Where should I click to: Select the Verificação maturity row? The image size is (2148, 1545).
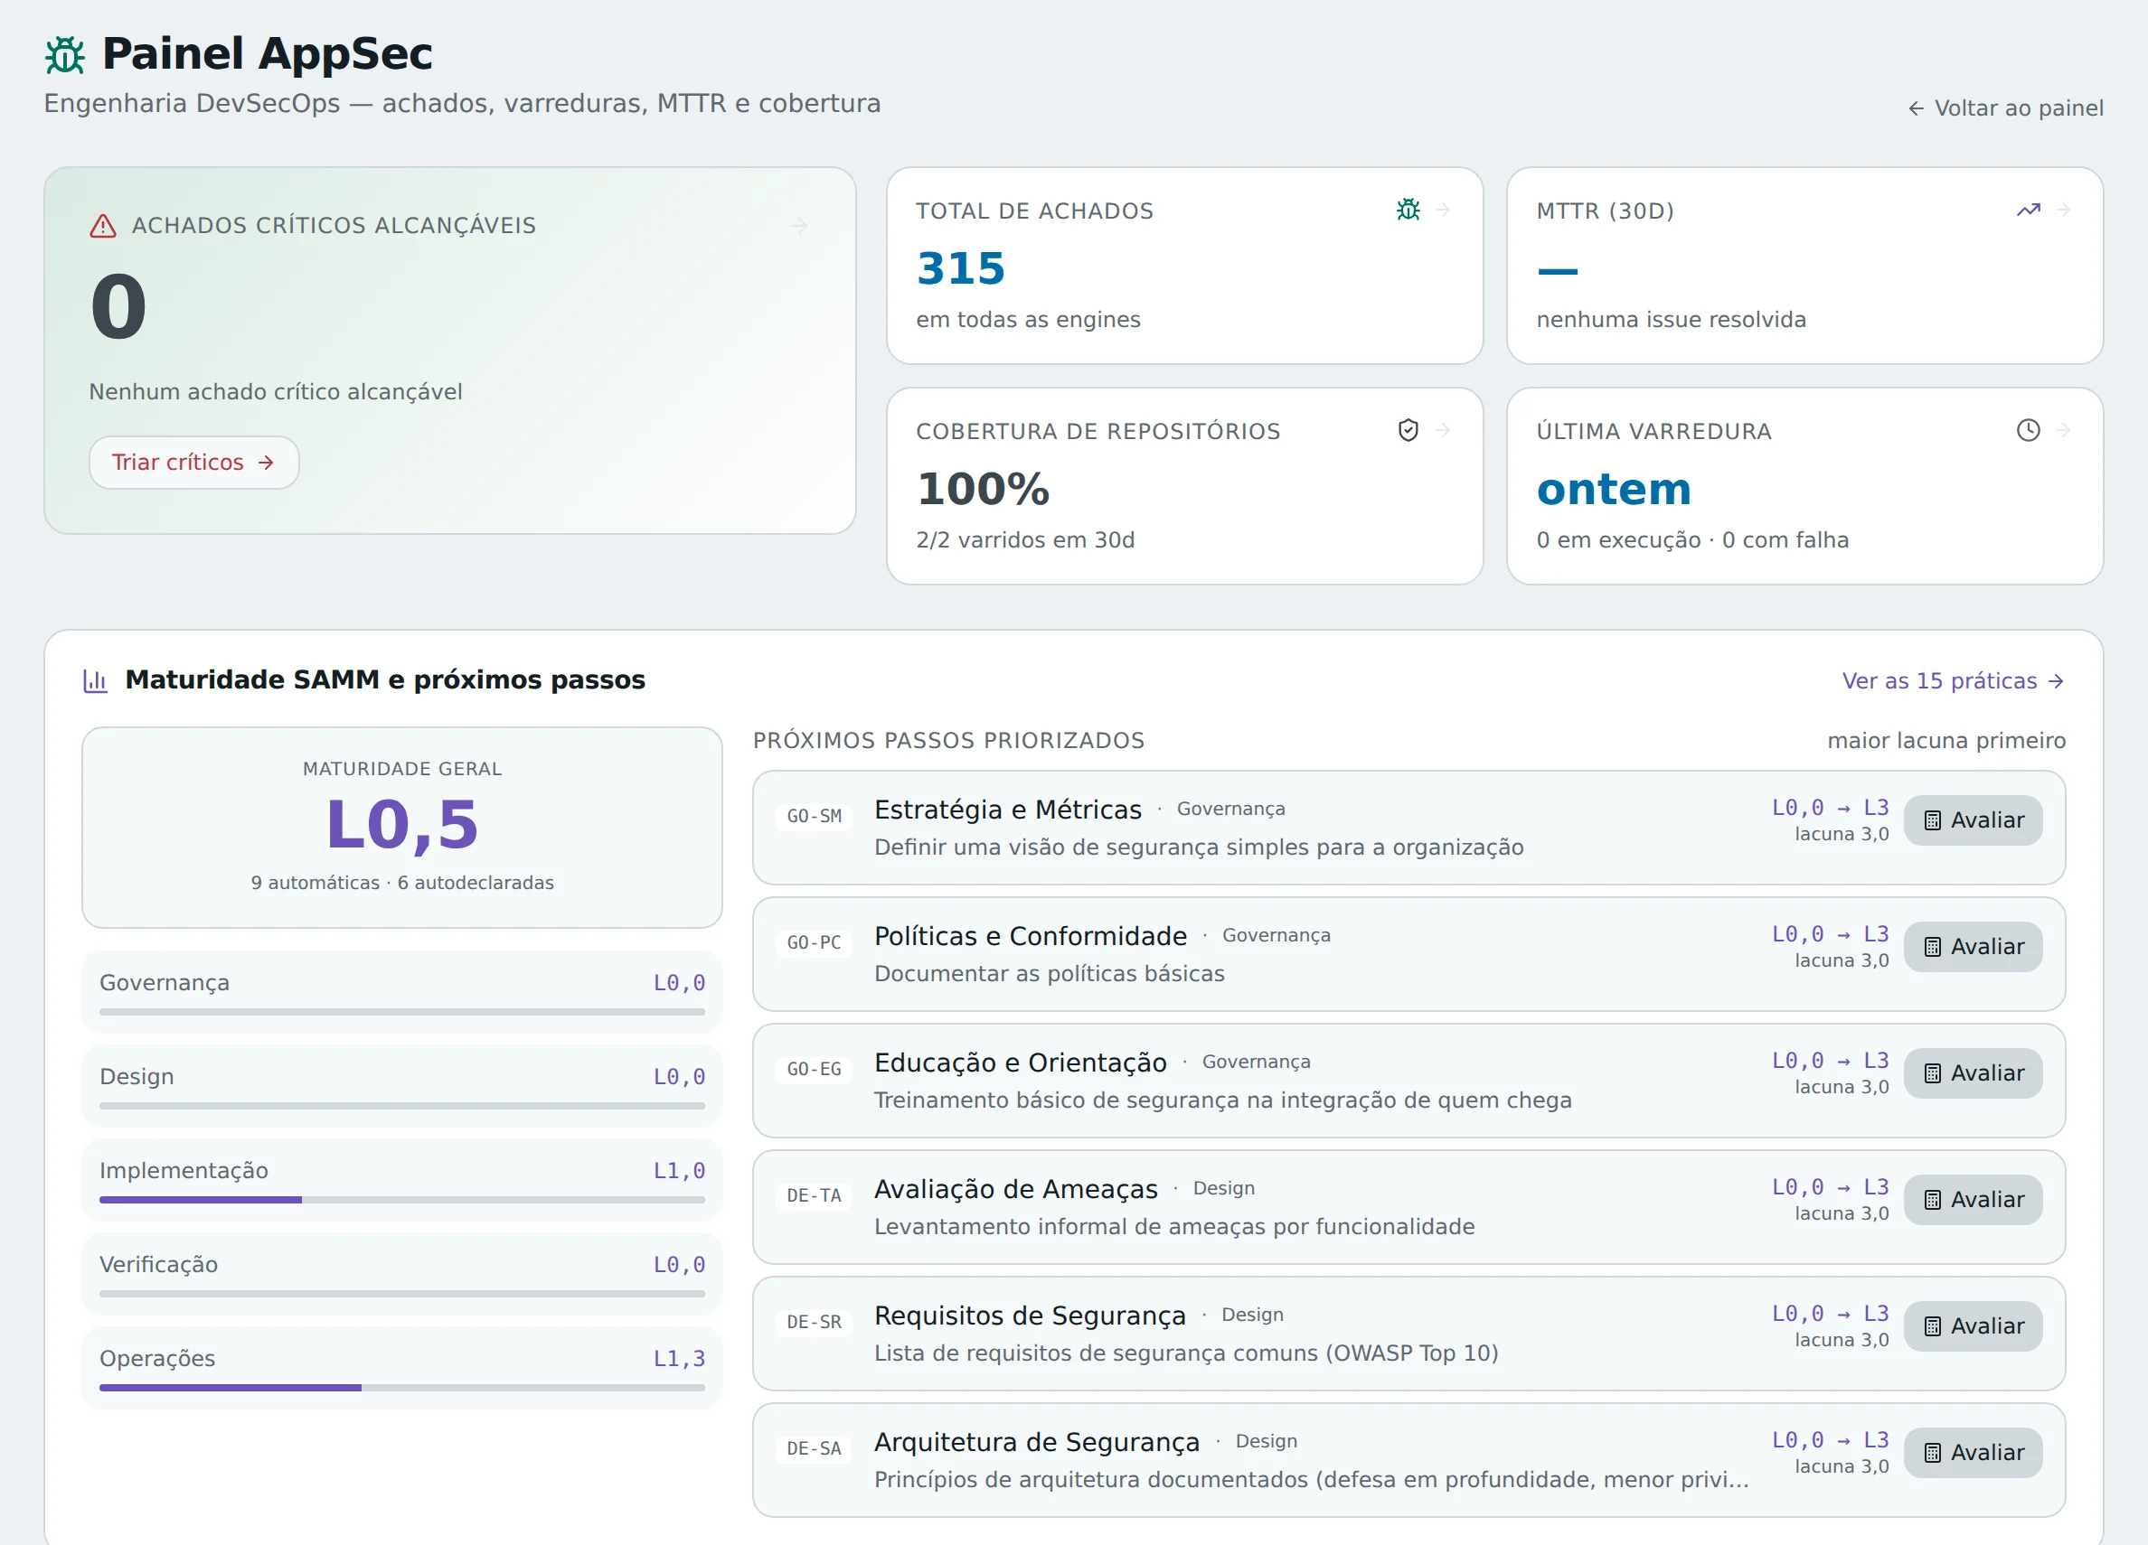pos(402,1273)
